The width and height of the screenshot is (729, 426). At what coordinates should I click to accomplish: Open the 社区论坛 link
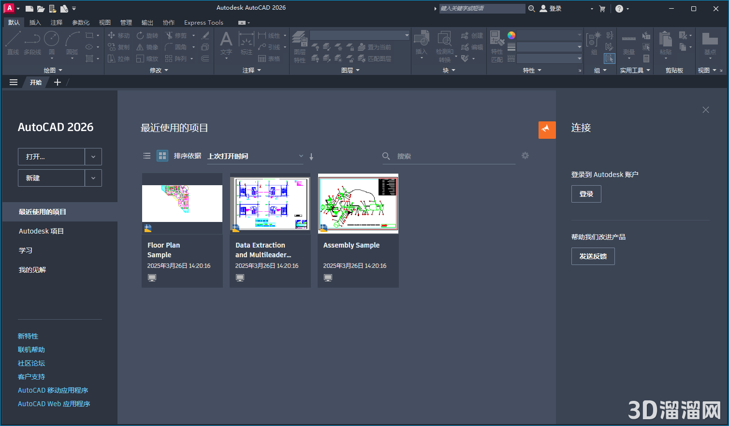pos(31,363)
